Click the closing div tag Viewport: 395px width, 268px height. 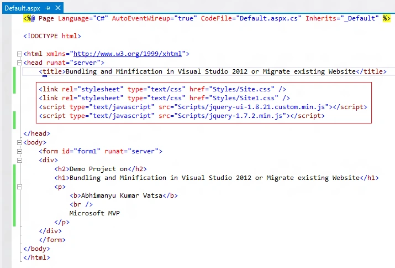[50, 231]
